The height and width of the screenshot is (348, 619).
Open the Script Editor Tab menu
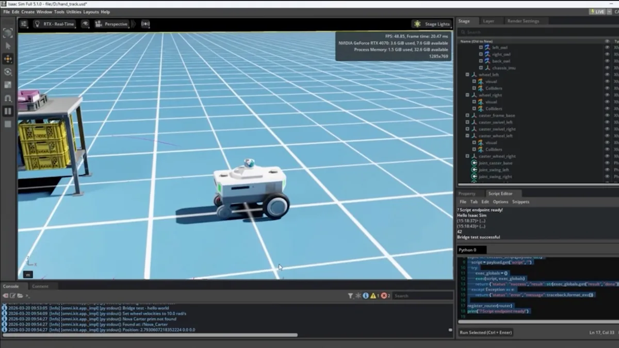coord(474,202)
